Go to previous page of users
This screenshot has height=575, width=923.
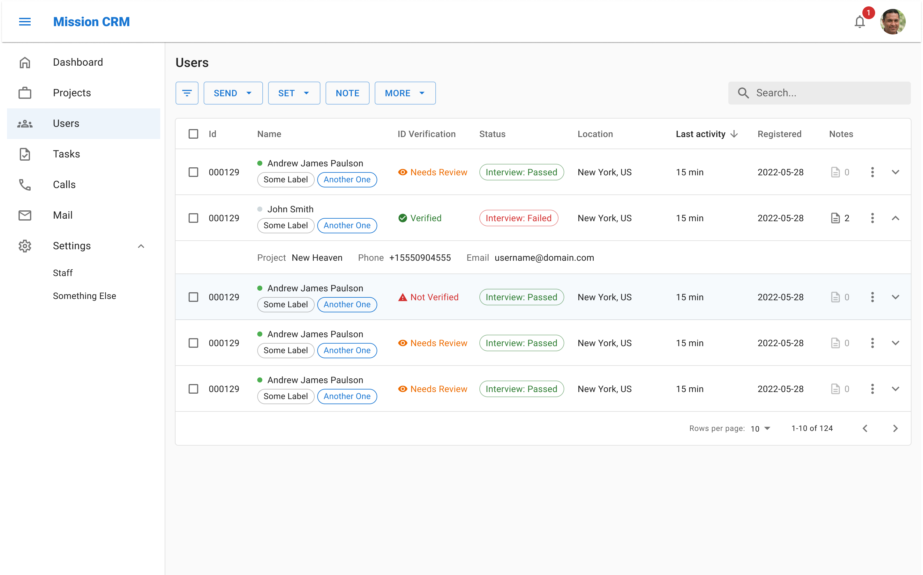tap(865, 429)
